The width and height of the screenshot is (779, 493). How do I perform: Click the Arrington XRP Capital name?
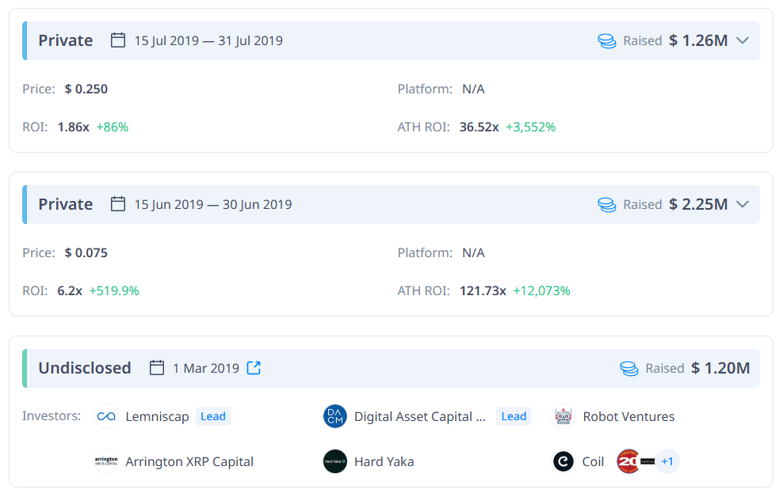[x=189, y=461]
